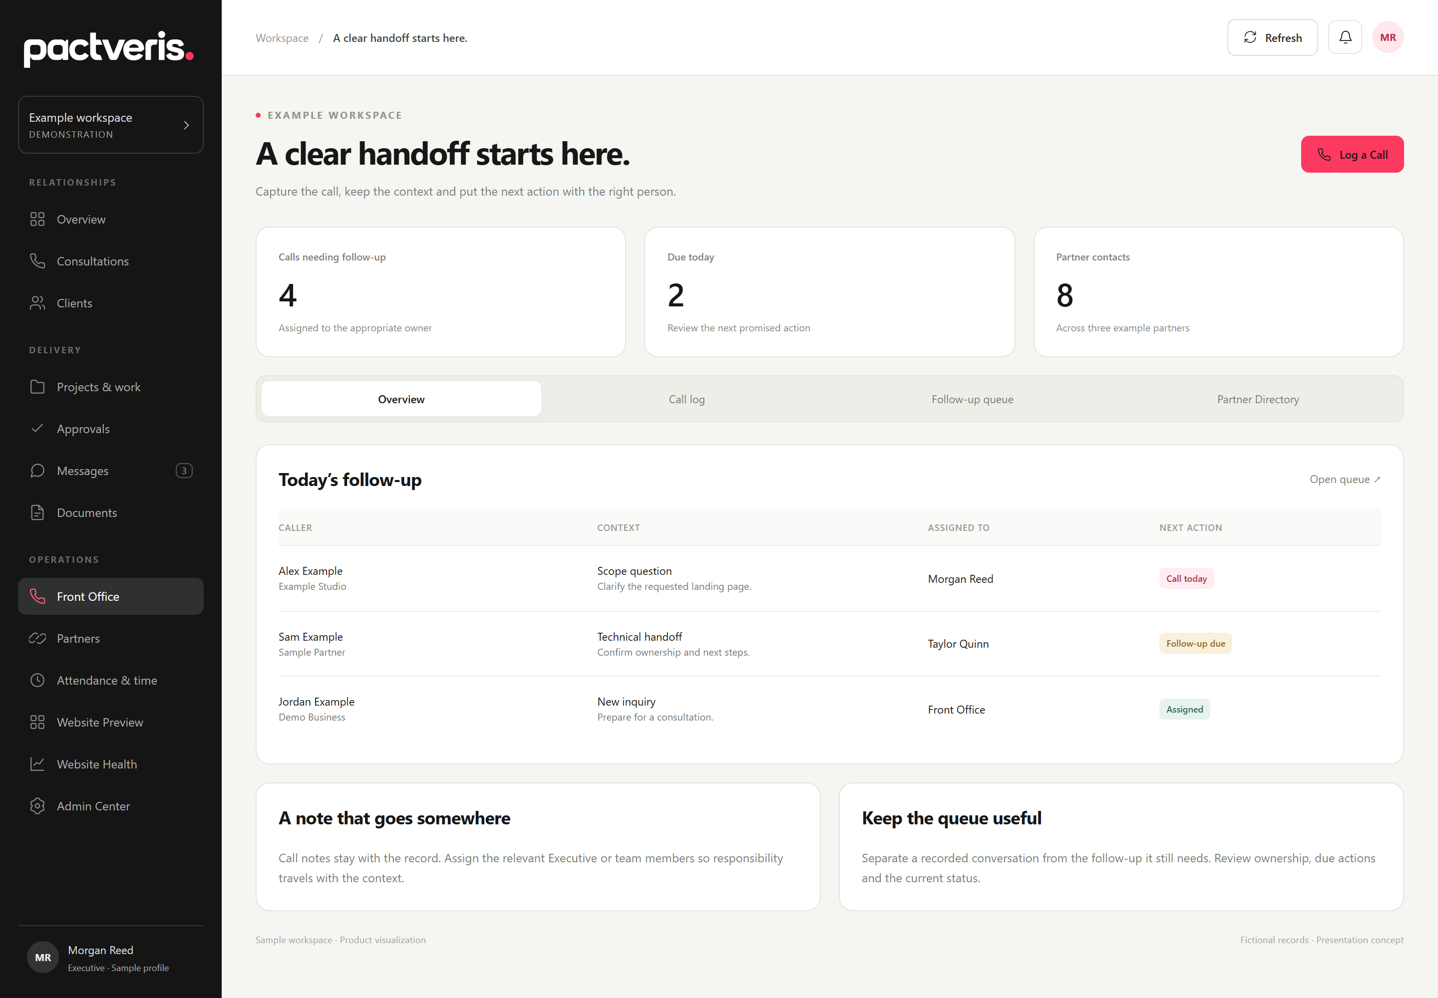Image resolution: width=1438 pixels, height=998 pixels.
Task: Switch to the Call log tab
Action: point(687,399)
